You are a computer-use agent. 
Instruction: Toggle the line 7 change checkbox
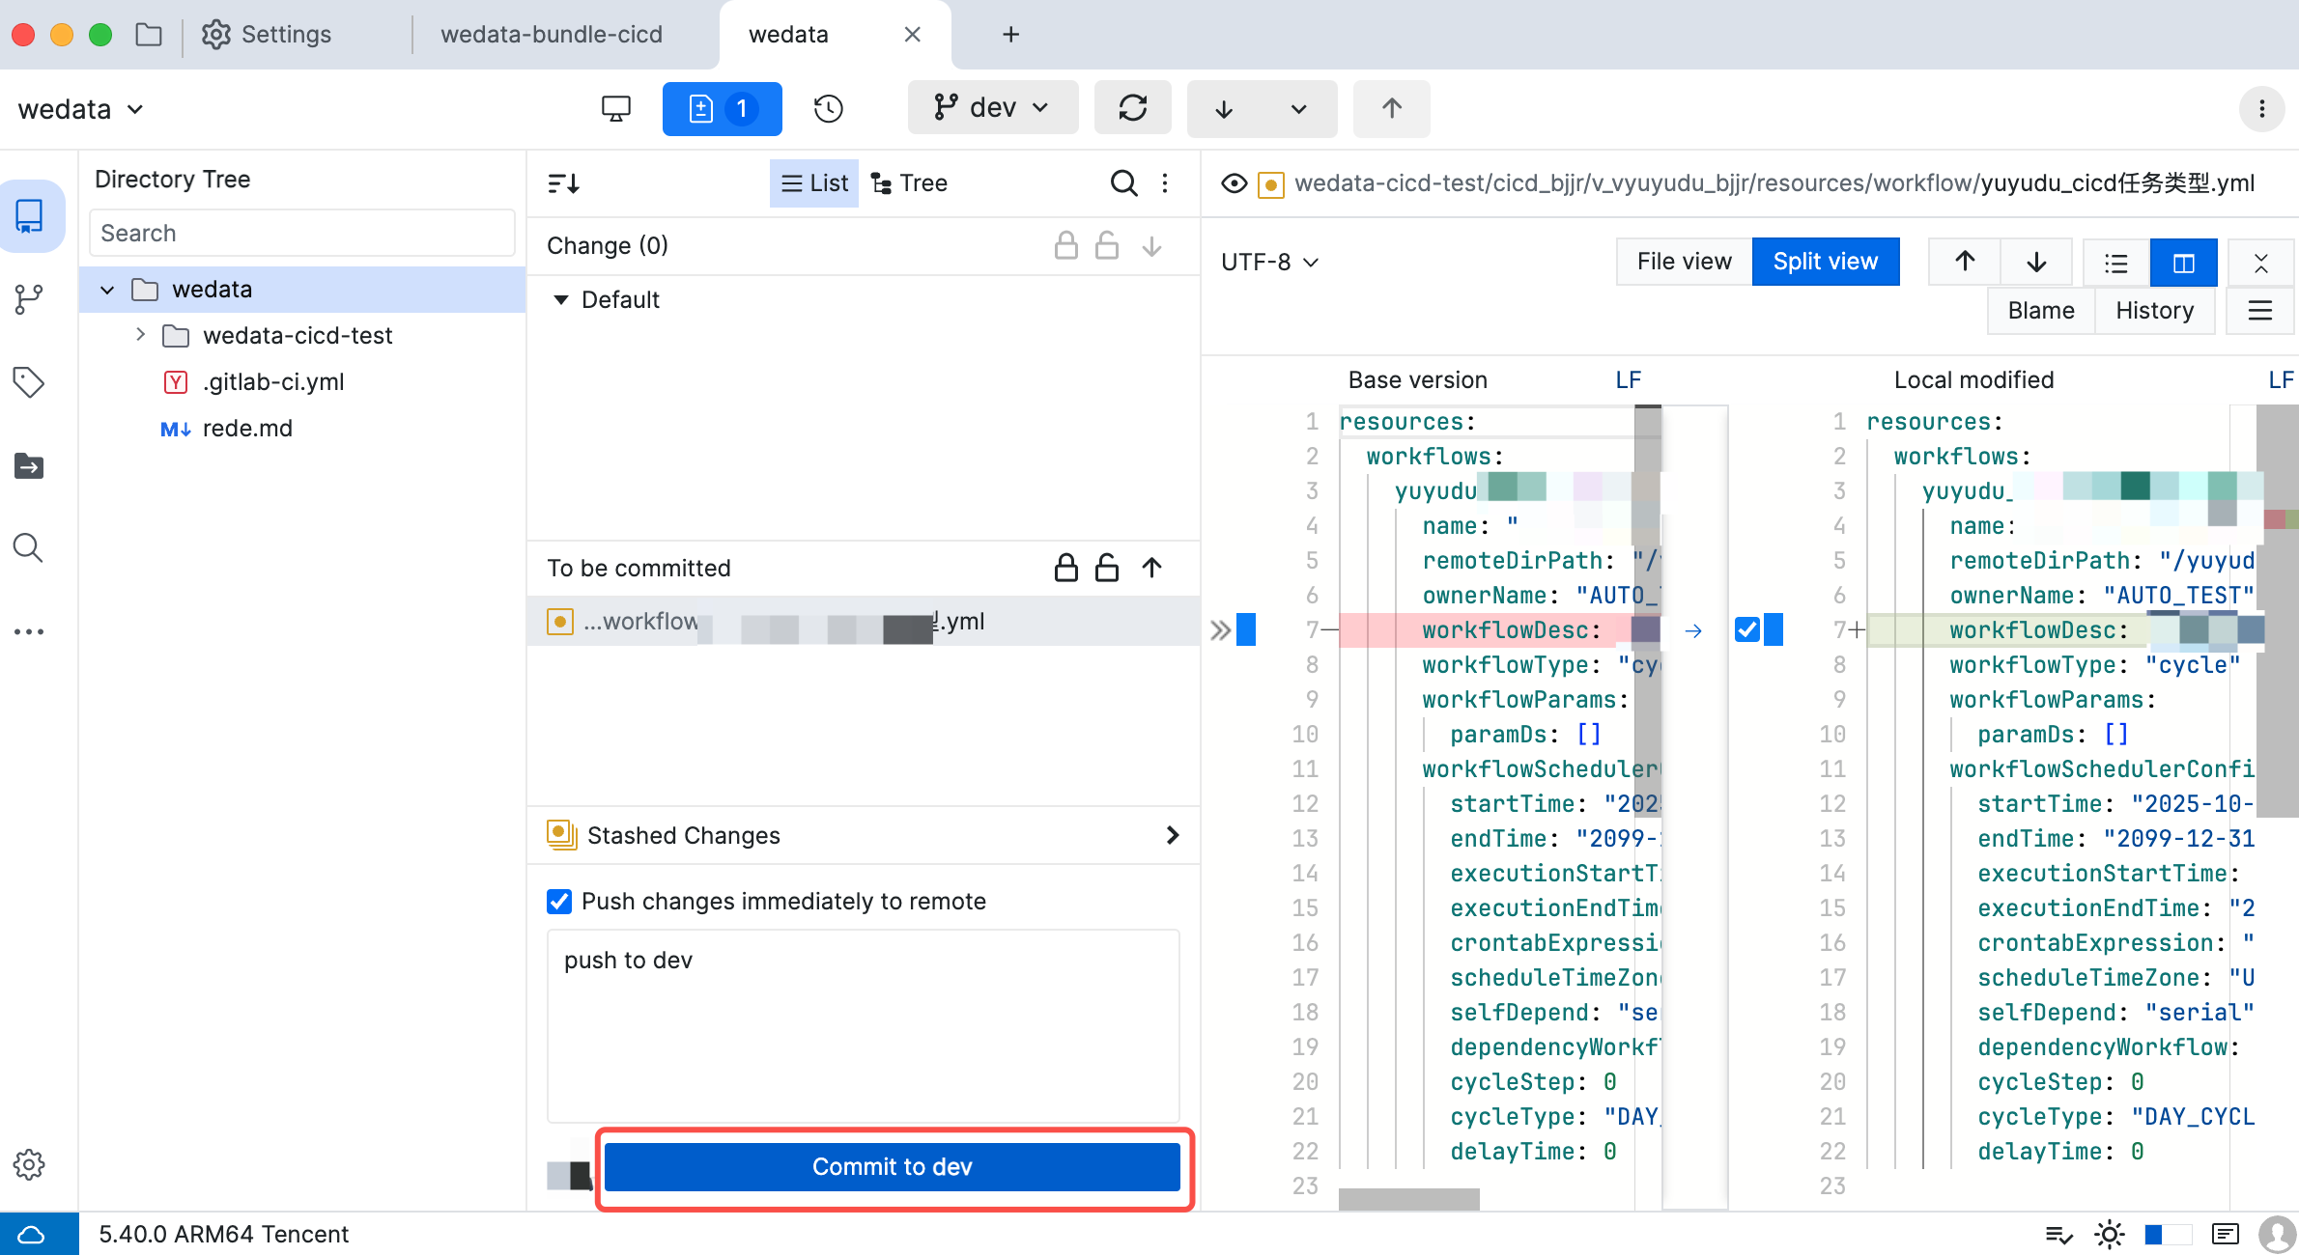tap(1746, 629)
